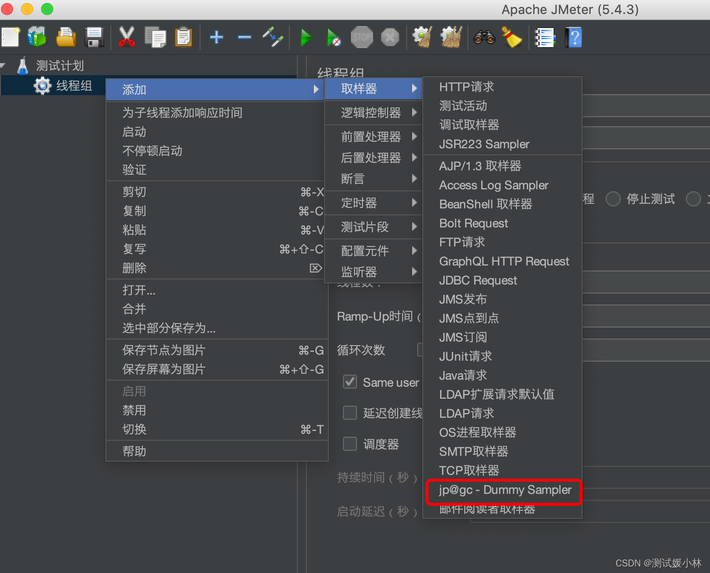This screenshot has width=710, height=573.
Task: Collapse the 测试计划 tree arrow
Action: [x=3, y=65]
